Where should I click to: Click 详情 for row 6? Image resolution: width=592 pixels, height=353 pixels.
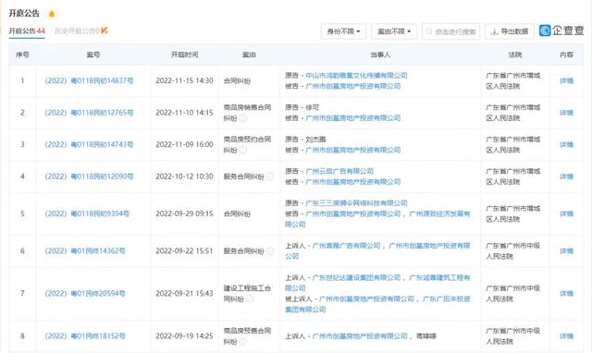tap(566, 250)
